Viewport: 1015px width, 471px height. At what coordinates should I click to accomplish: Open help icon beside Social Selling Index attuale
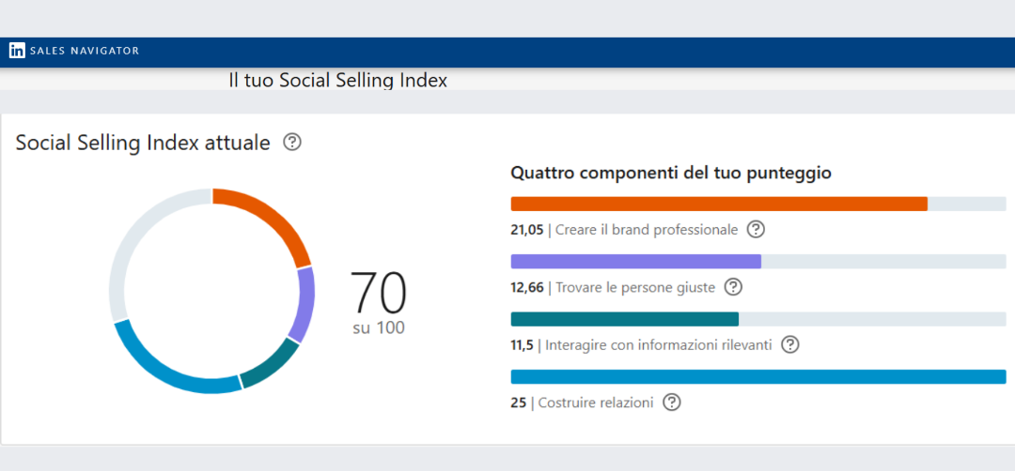(x=292, y=143)
